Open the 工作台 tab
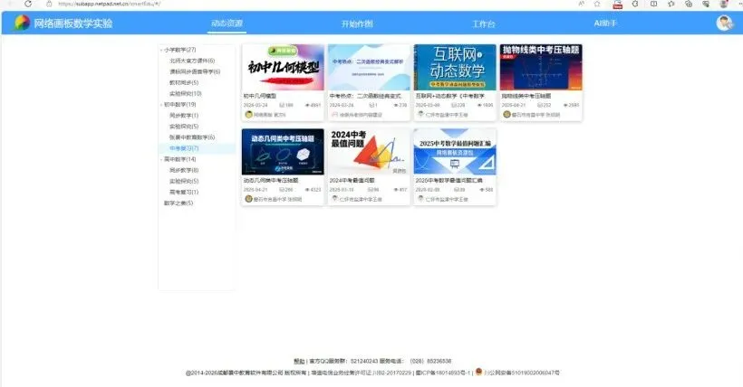The width and height of the screenshot is (743, 387). coord(484,24)
